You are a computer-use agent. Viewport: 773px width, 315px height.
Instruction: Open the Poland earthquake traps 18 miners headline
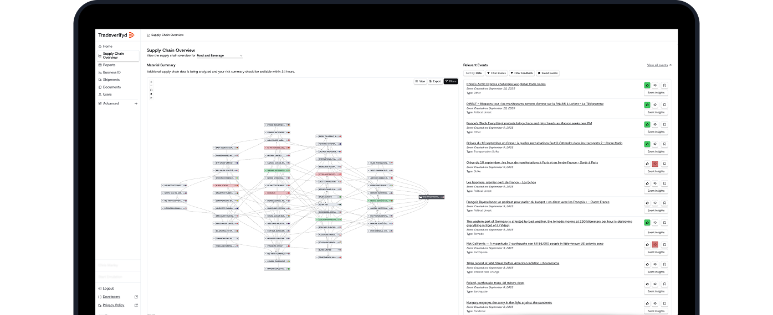[495, 283]
